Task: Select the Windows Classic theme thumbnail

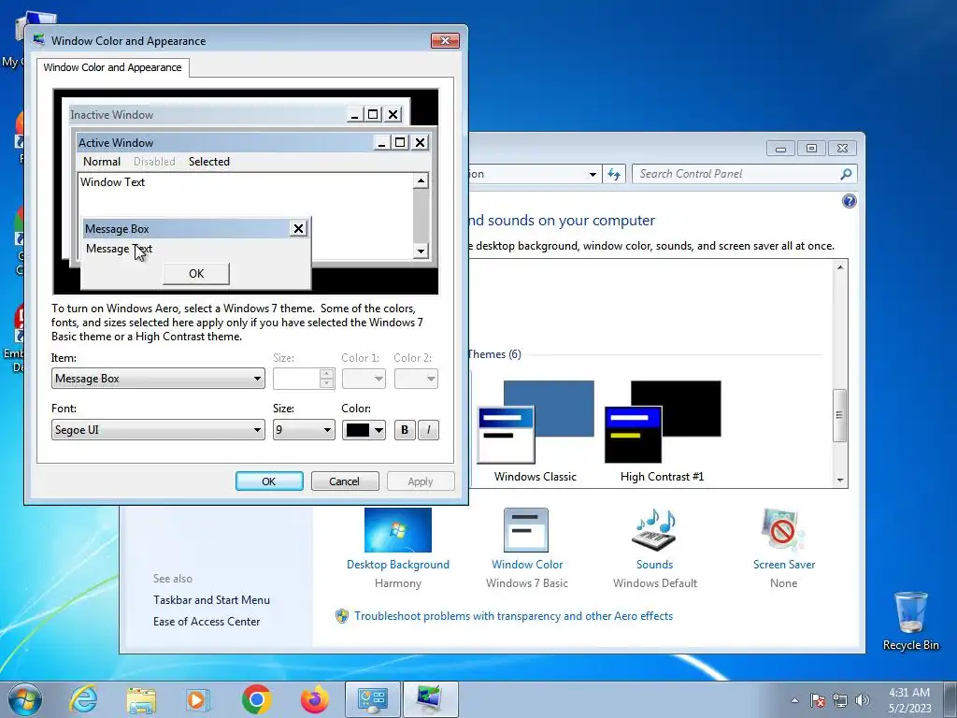Action: click(x=536, y=422)
